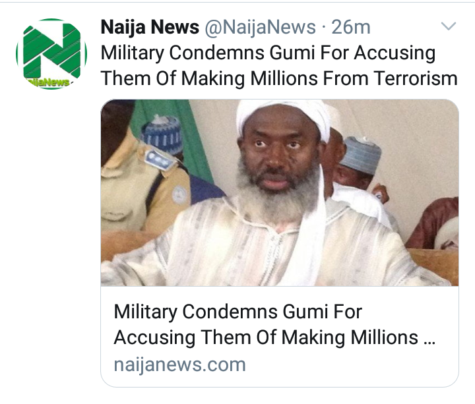Open the article preview photo
Image resolution: width=475 pixels, height=404 pixels.
(x=279, y=192)
